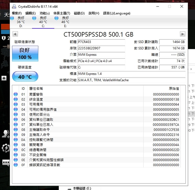Open the 檔案(F) menu

[x=17, y=13]
